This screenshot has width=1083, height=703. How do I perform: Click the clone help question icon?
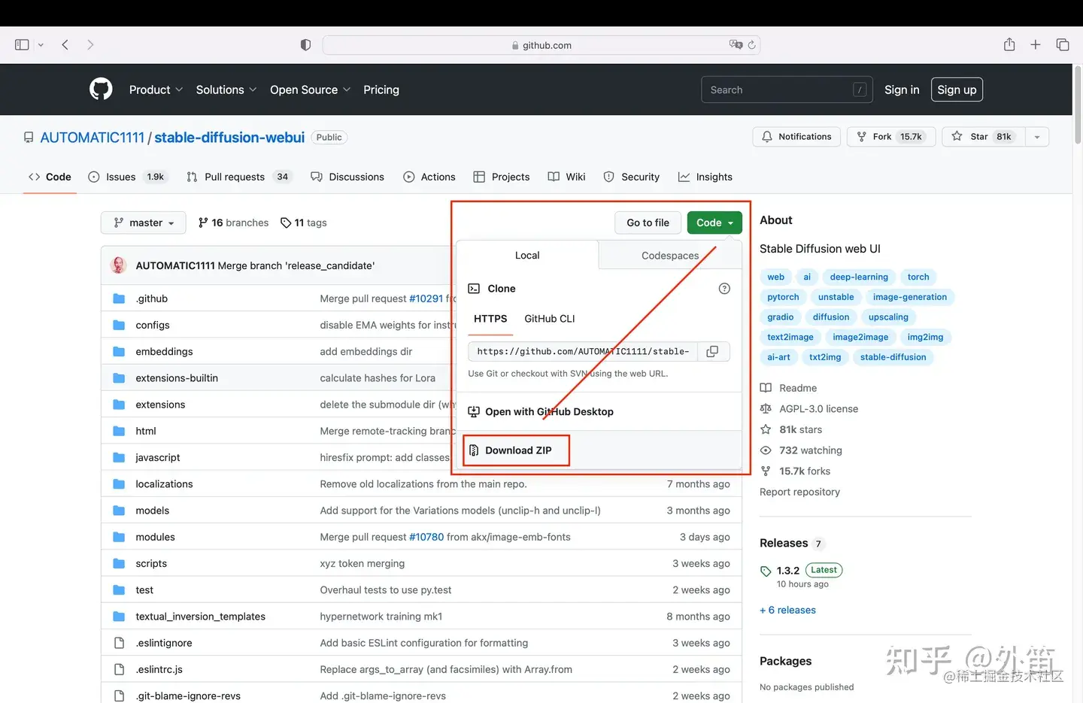pyautogui.click(x=724, y=289)
